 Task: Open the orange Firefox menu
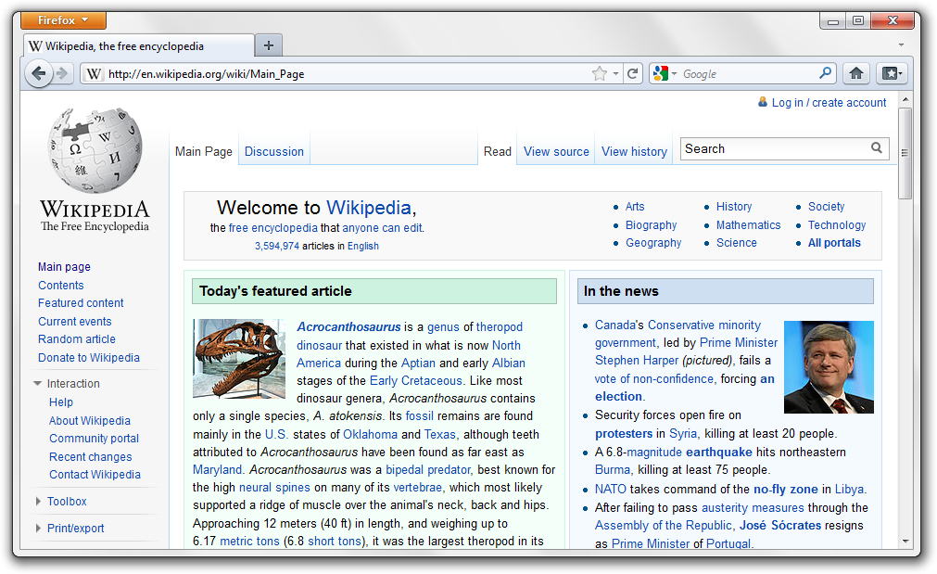tap(62, 19)
